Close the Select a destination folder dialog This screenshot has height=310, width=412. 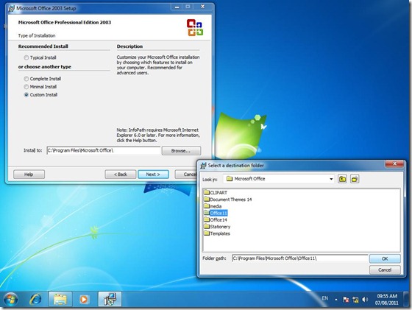point(394,163)
